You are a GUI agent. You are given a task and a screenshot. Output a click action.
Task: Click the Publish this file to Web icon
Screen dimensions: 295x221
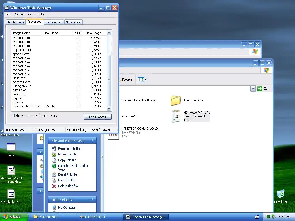click(x=54, y=166)
